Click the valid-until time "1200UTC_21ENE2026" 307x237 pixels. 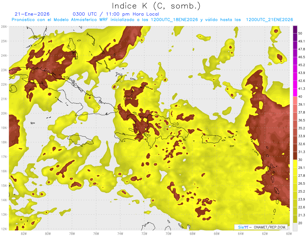point(269,20)
